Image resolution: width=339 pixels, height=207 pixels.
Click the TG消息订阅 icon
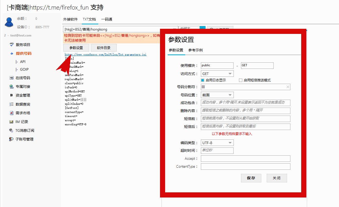[x=11, y=130]
